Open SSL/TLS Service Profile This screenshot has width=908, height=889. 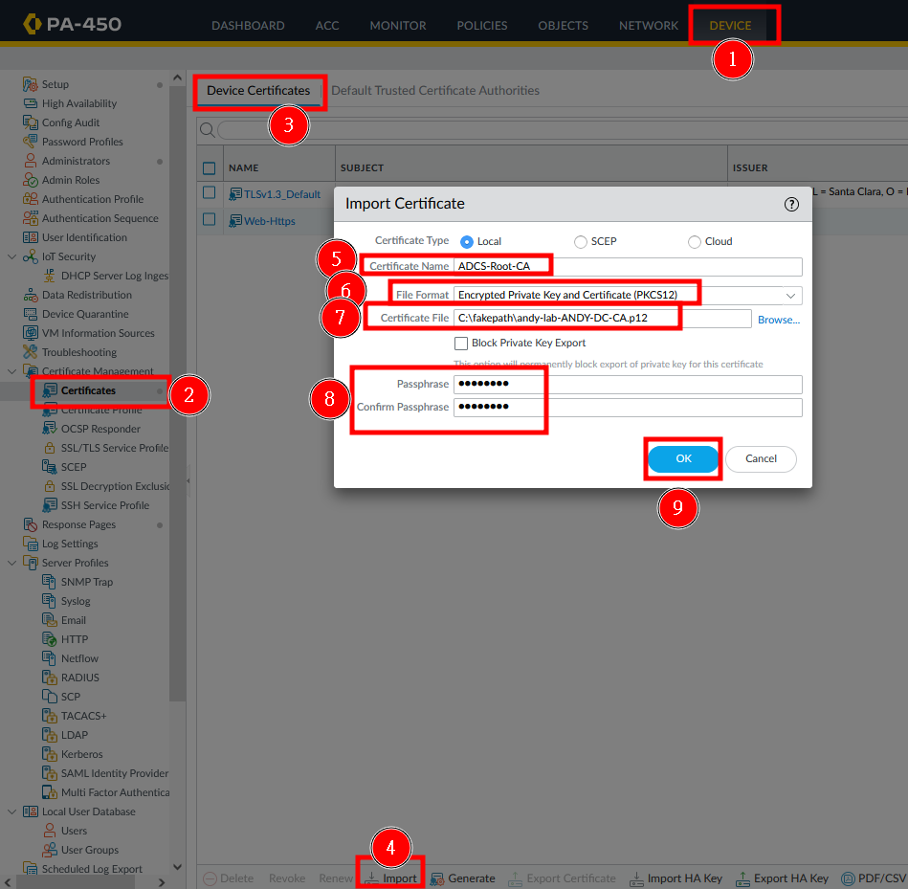[x=114, y=448]
